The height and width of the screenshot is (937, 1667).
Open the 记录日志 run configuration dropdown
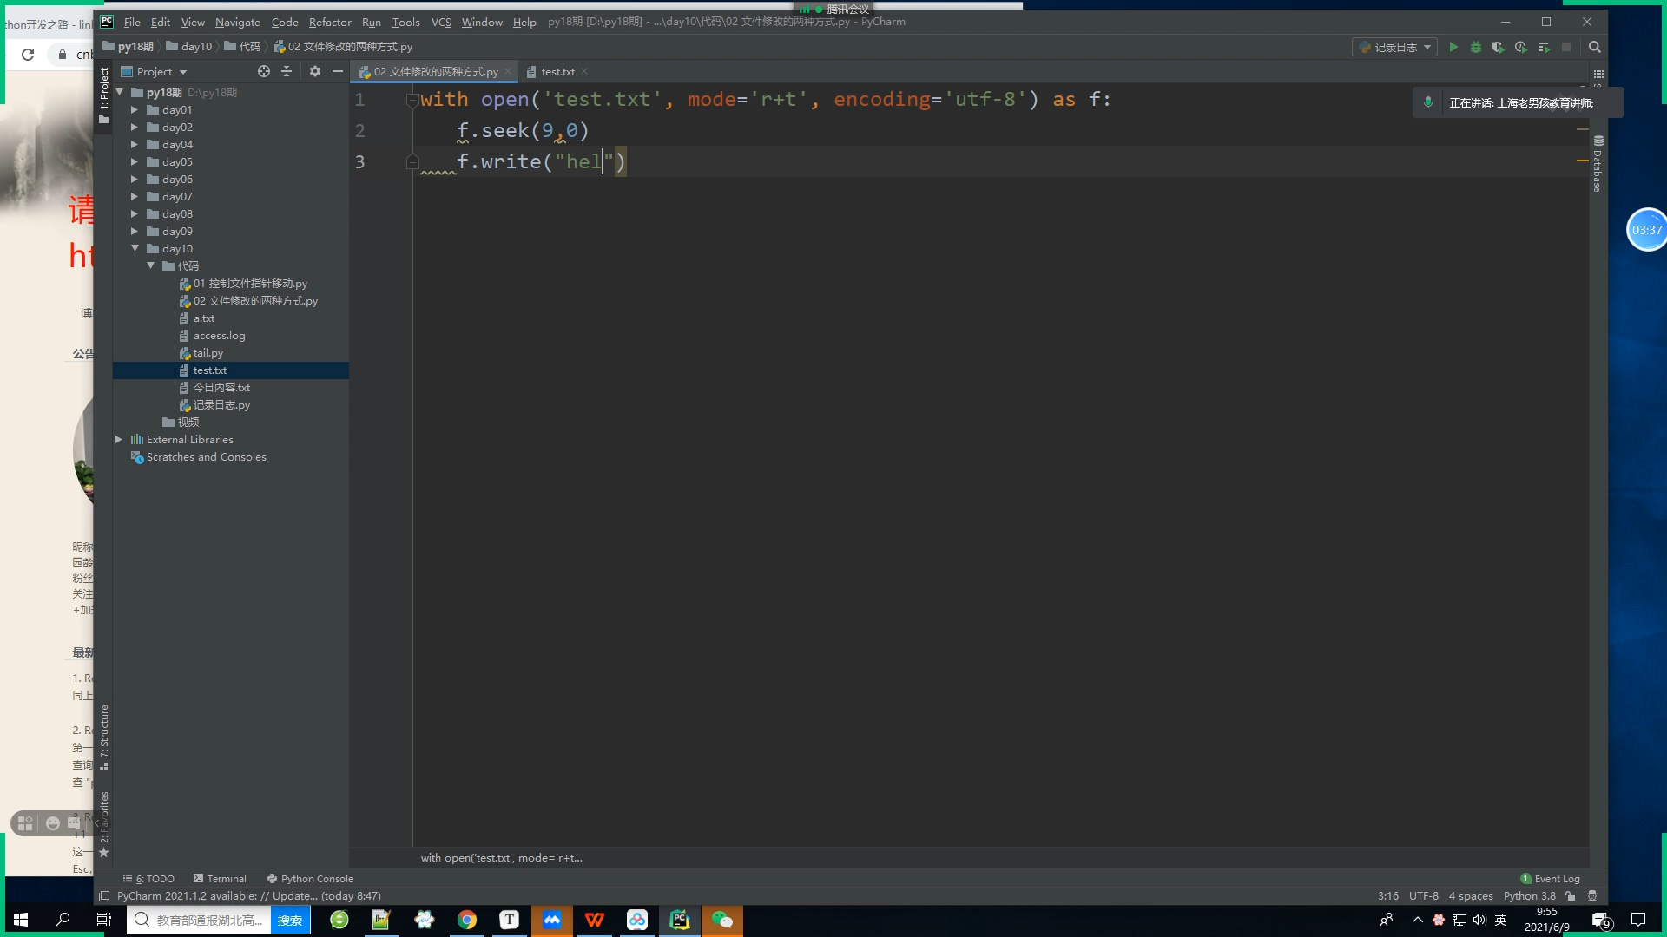pyautogui.click(x=1395, y=47)
